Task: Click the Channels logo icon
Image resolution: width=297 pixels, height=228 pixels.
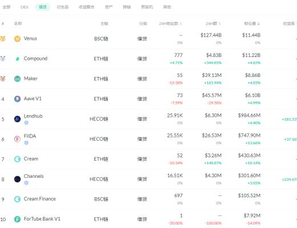Action: (x=17, y=179)
